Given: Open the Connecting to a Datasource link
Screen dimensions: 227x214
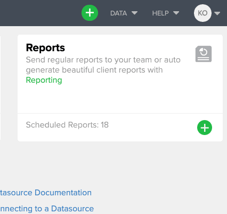Looking at the screenshot, I should coord(47,209).
